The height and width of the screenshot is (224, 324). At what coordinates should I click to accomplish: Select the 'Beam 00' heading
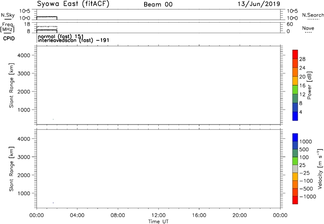coord(158,4)
